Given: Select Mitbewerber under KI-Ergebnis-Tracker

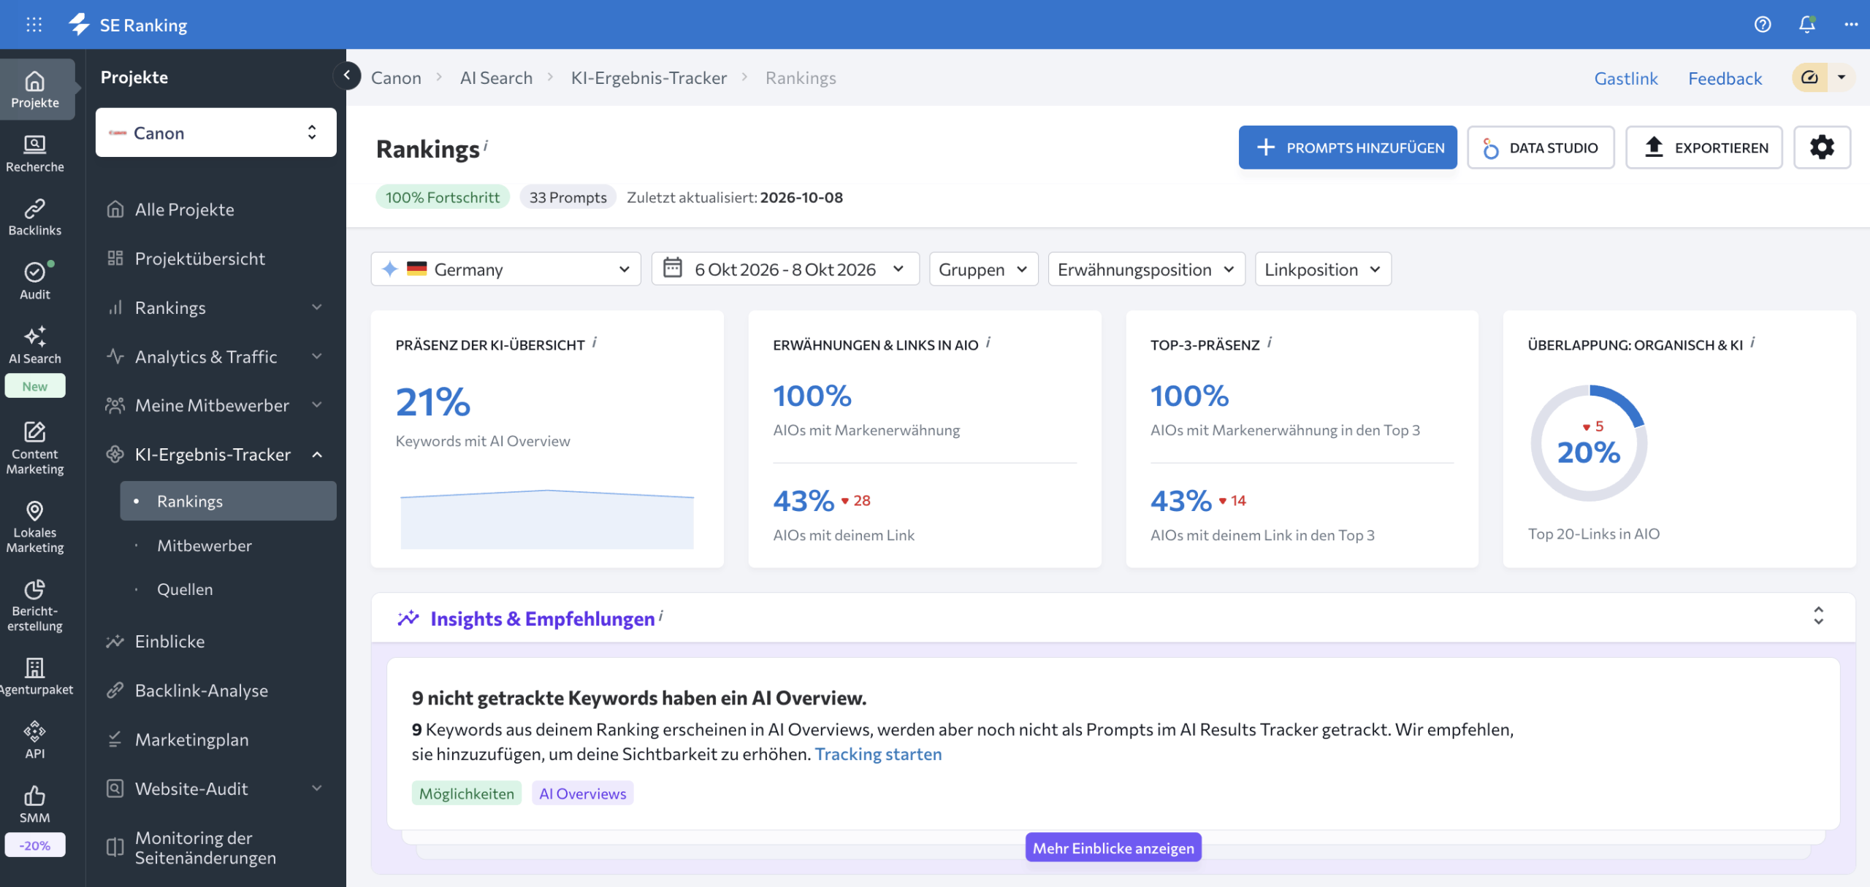Looking at the screenshot, I should click(x=205, y=545).
